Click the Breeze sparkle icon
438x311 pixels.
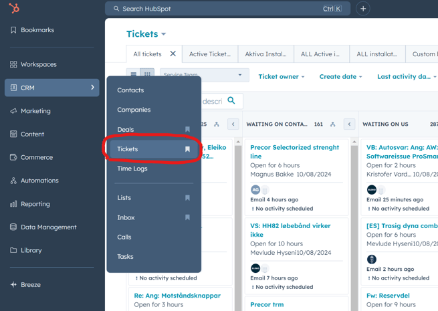click(x=13, y=284)
